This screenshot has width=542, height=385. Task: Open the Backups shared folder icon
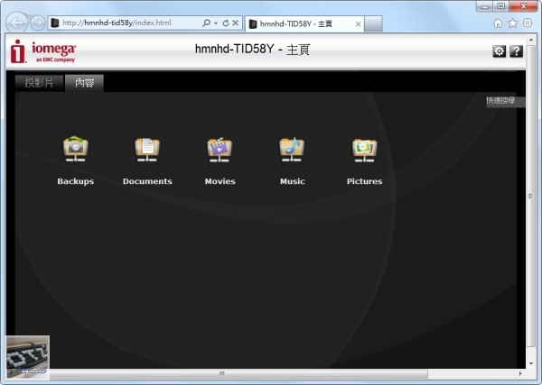pyautogui.click(x=75, y=149)
